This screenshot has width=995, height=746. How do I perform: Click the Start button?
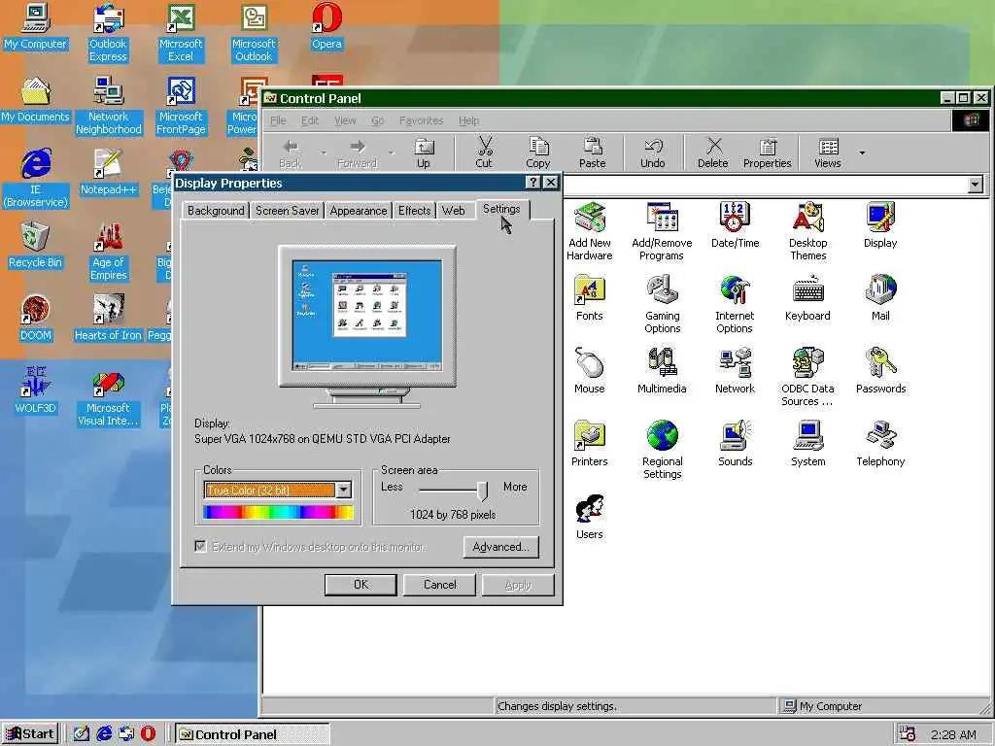coord(30,734)
